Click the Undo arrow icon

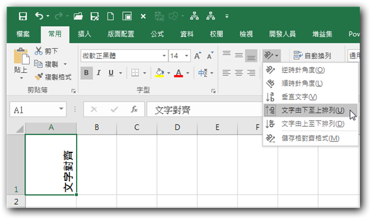click(39, 16)
